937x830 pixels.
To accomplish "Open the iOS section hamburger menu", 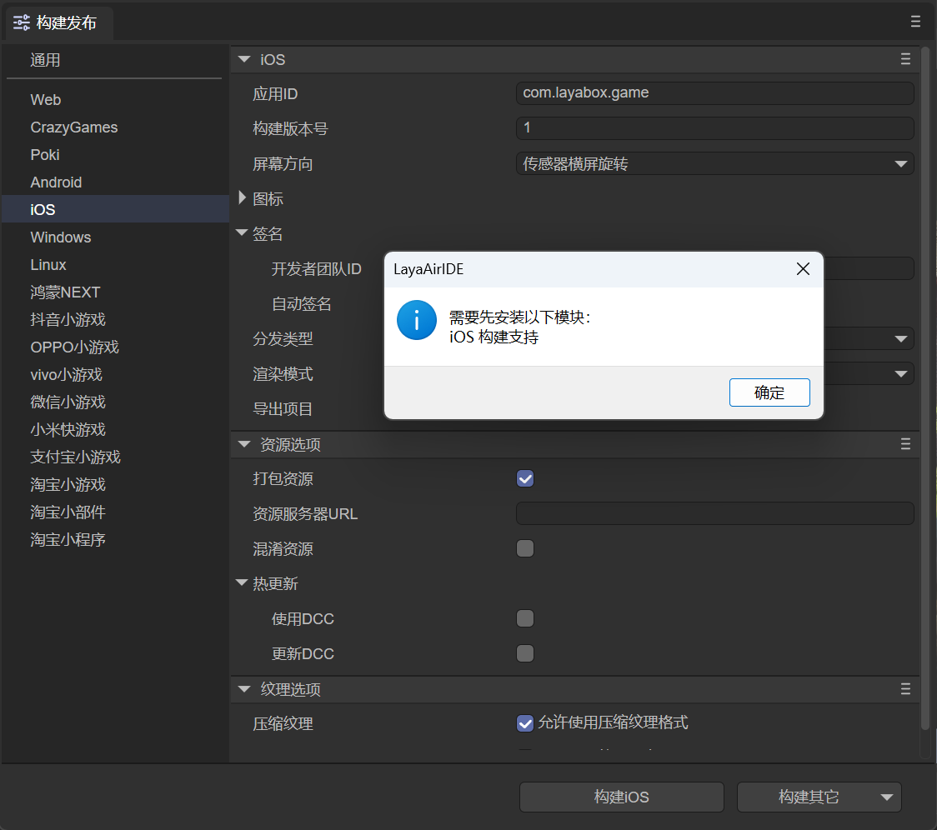I will (x=905, y=59).
